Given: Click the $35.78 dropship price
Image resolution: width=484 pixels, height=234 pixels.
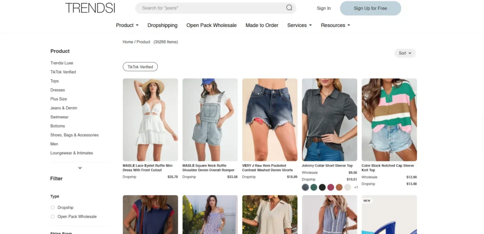Looking at the screenshot, I should (173, 177).
